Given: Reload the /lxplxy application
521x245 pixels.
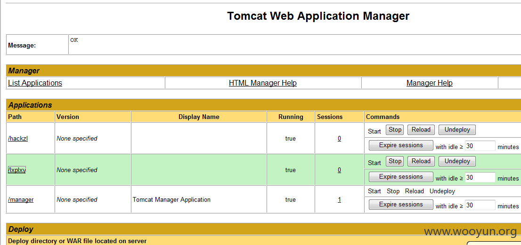Looking at the screenshot, I should (421, 161).
